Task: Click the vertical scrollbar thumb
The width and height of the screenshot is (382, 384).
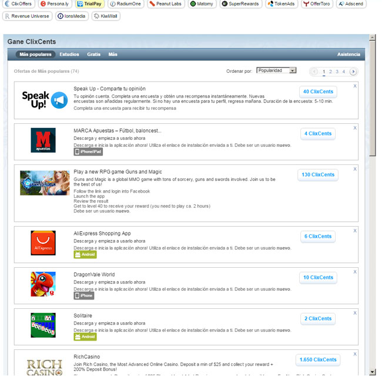Action: (x=373, y=99)
